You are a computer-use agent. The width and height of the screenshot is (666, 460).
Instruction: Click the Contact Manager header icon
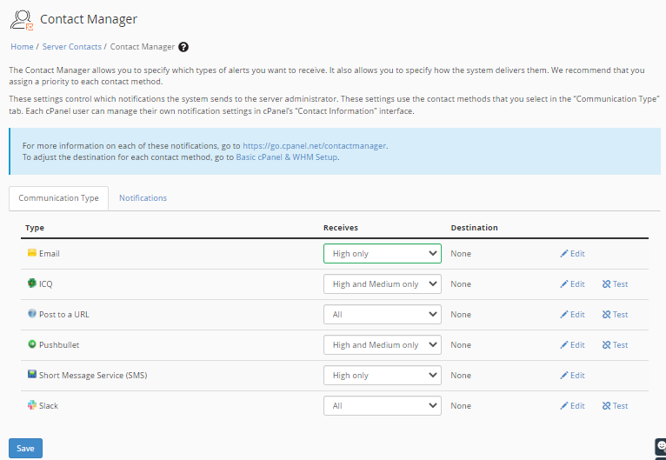tap(21, 19)
